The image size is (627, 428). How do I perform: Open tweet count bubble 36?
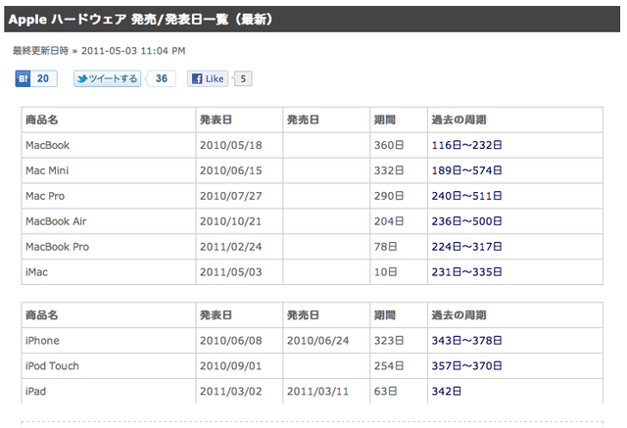[161, 78]
